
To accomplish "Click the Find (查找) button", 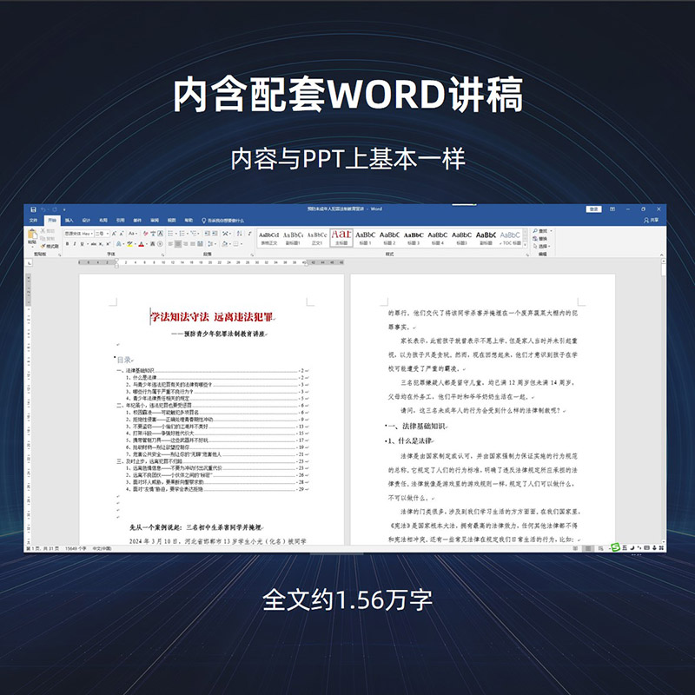I will pyautogui.click(x=540, y=231).
